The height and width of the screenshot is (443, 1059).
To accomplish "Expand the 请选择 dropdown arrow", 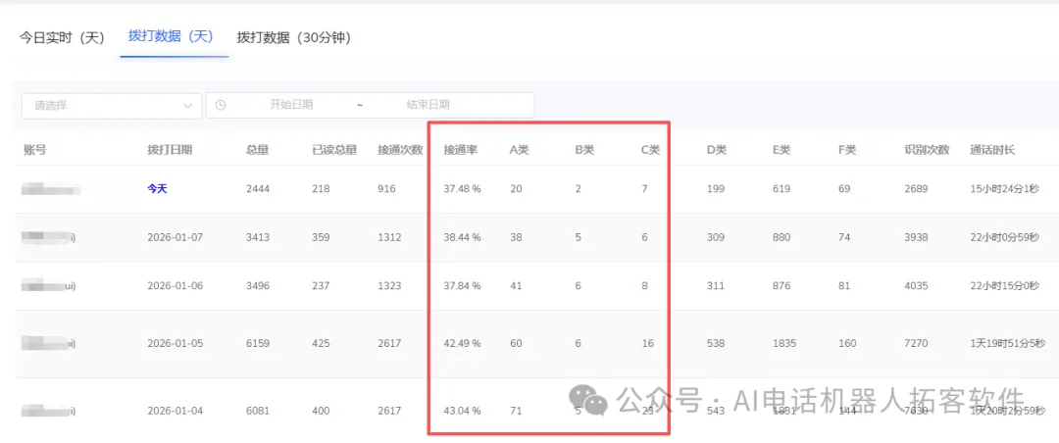I will (x=187, y=105).
